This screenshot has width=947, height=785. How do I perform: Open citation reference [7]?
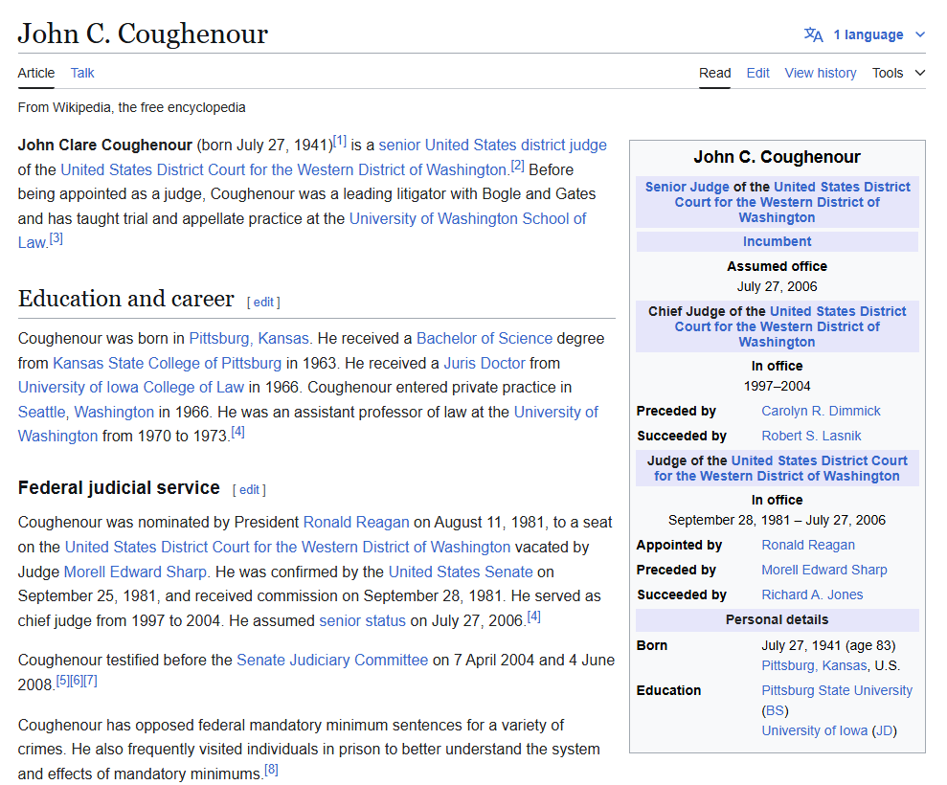91,681
